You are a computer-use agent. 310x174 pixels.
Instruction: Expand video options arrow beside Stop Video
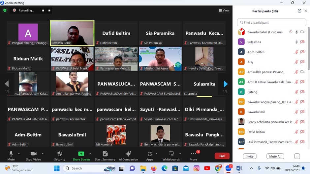point(43,154)
